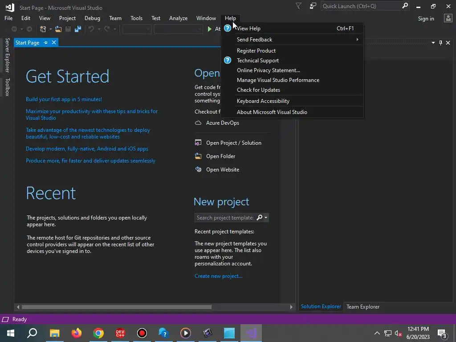Expand the New Project dropdown arrow in toolbar
Viewport: 456px width, 342px height.
[50, 29]
